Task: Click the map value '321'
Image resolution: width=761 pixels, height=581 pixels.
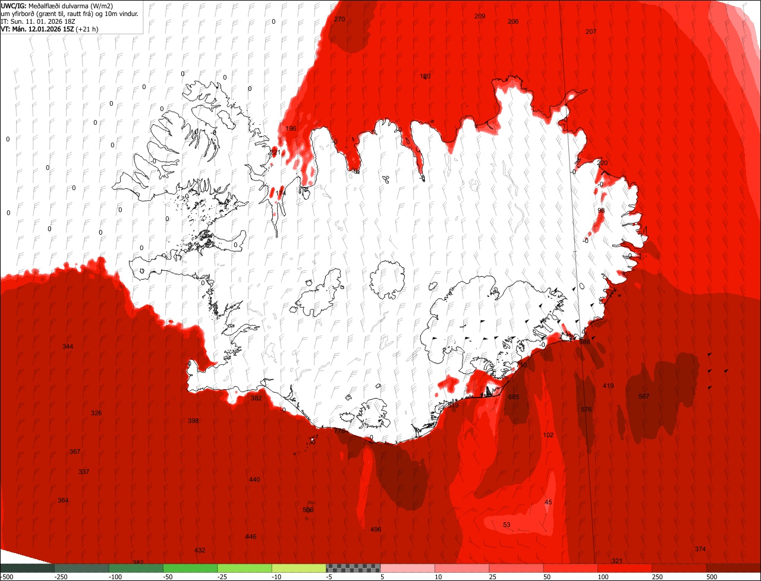Action: pyautogui.click(x=617, y=561)
